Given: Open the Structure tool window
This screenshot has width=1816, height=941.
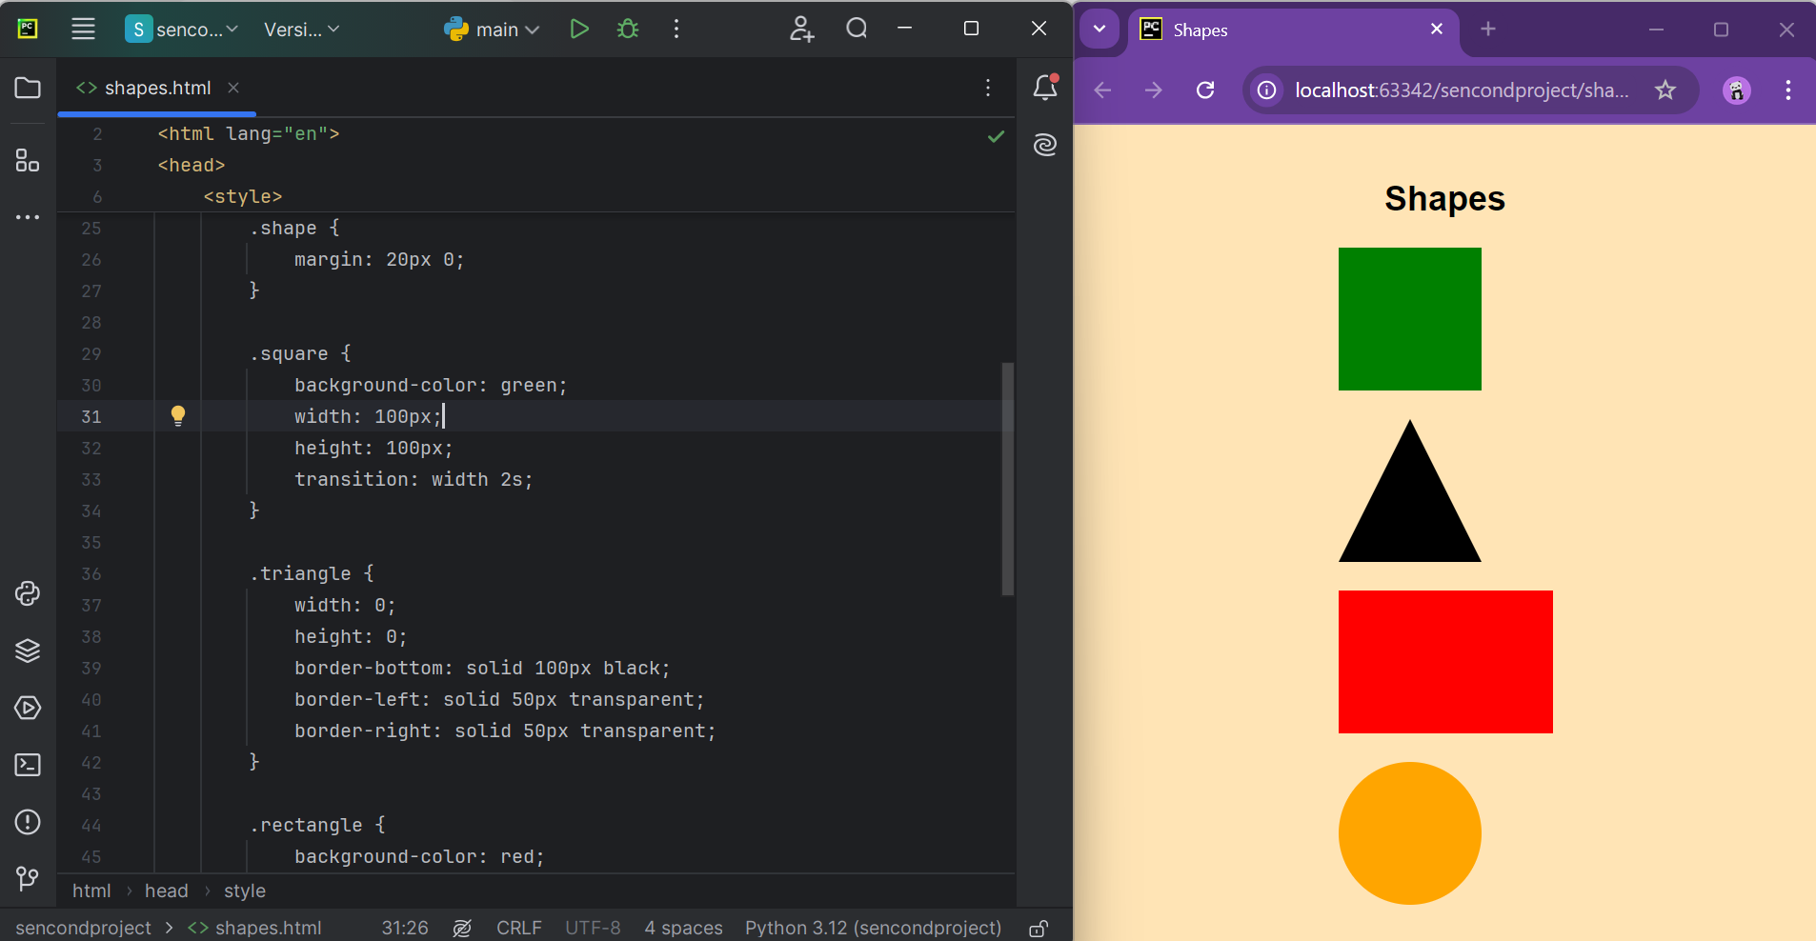Looking at the screenshot, I should [x=28, y=160].
